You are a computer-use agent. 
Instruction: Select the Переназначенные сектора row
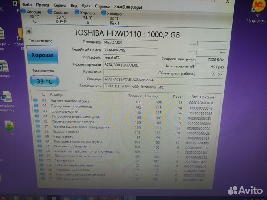click(123, 123)
